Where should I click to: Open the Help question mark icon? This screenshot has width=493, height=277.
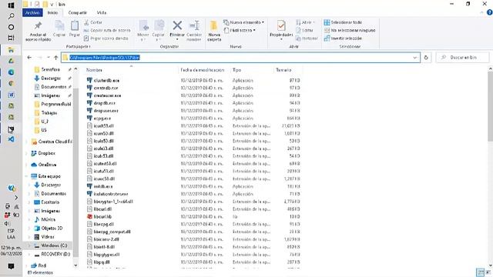click(x=489, y=12)
